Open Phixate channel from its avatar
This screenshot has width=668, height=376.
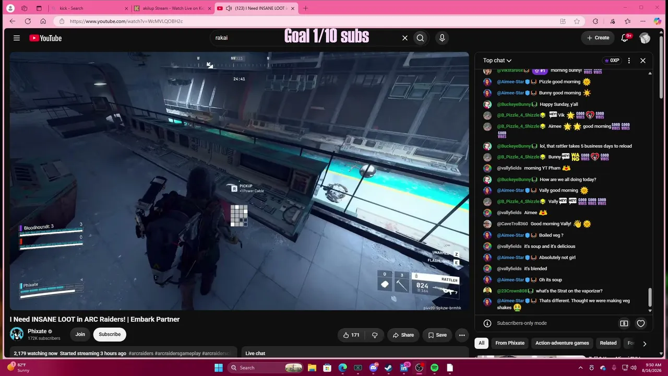(x=17, y=334)
